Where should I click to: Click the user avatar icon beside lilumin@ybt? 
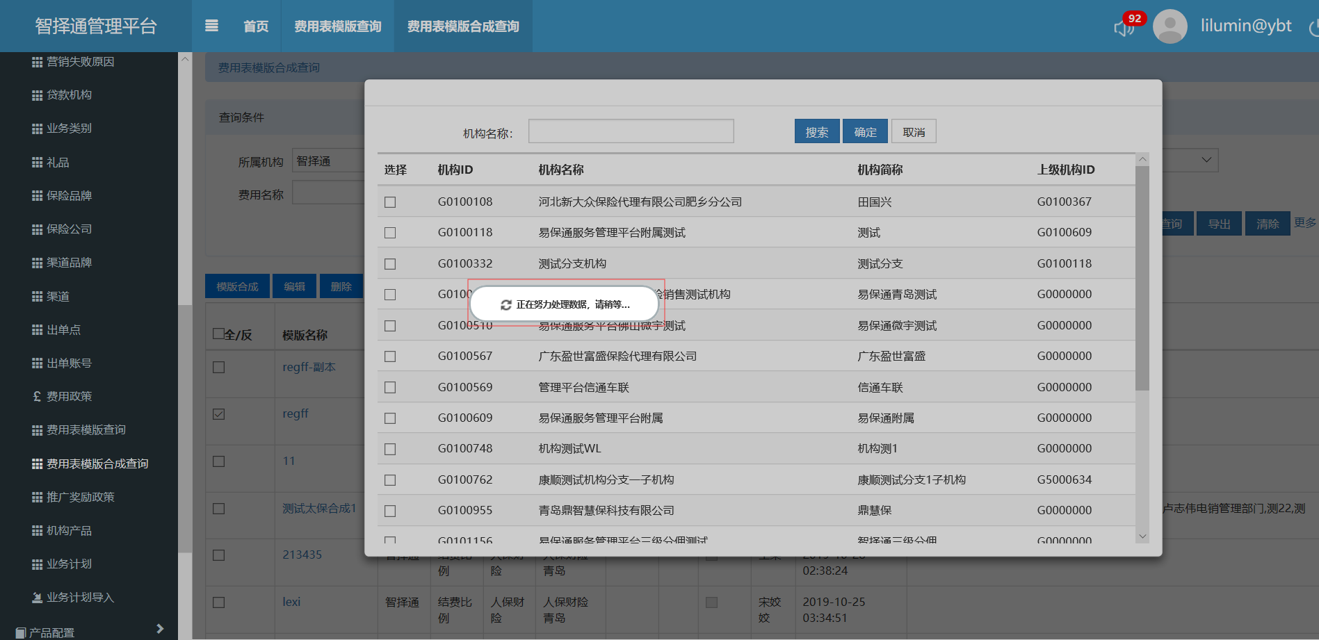[1170, 26]
